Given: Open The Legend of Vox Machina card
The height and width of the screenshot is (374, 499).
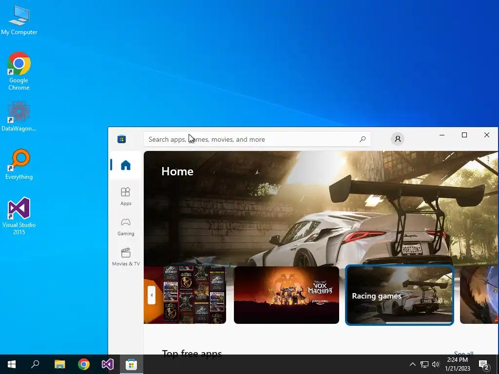Looking at the screenshot, I should pos(287,295).
